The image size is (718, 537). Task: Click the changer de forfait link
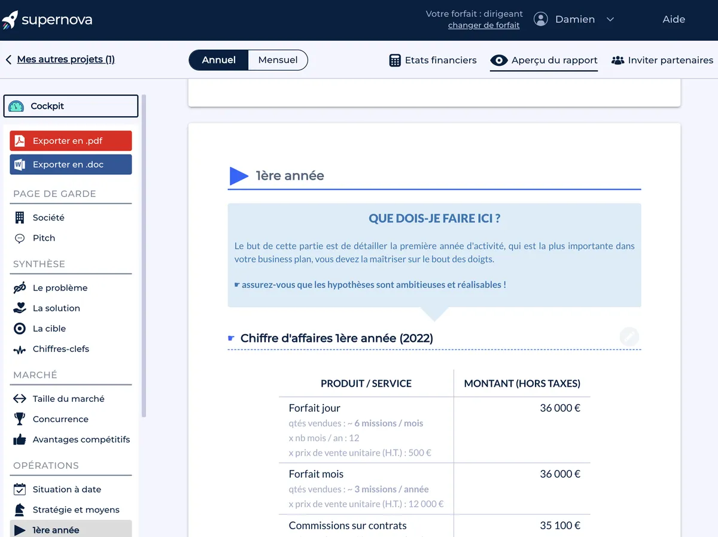483,26
